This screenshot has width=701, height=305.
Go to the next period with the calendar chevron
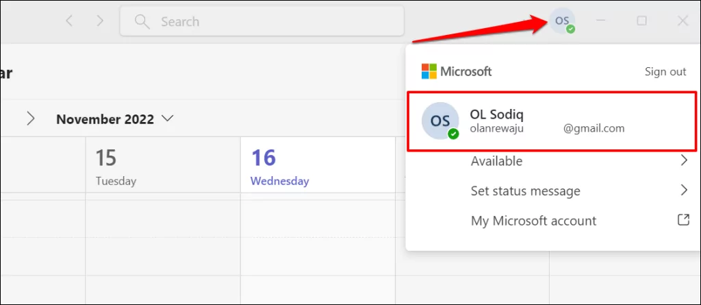30,119
